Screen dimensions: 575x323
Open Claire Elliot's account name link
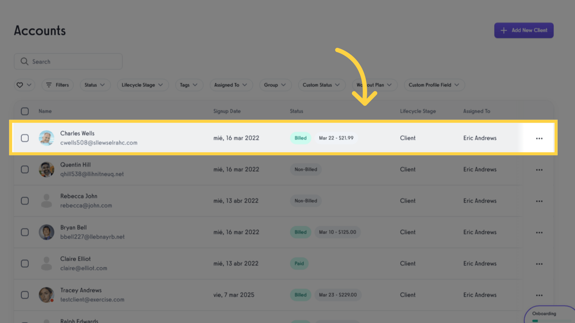(x=75, y=259)
